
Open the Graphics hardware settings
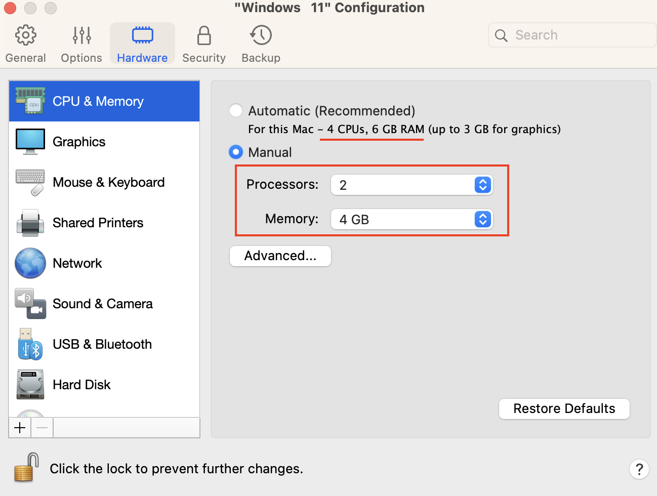tap(79, 142)
